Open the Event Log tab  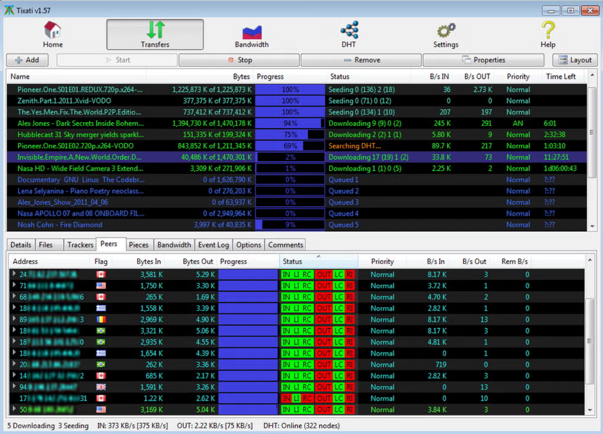pos(213,245)
